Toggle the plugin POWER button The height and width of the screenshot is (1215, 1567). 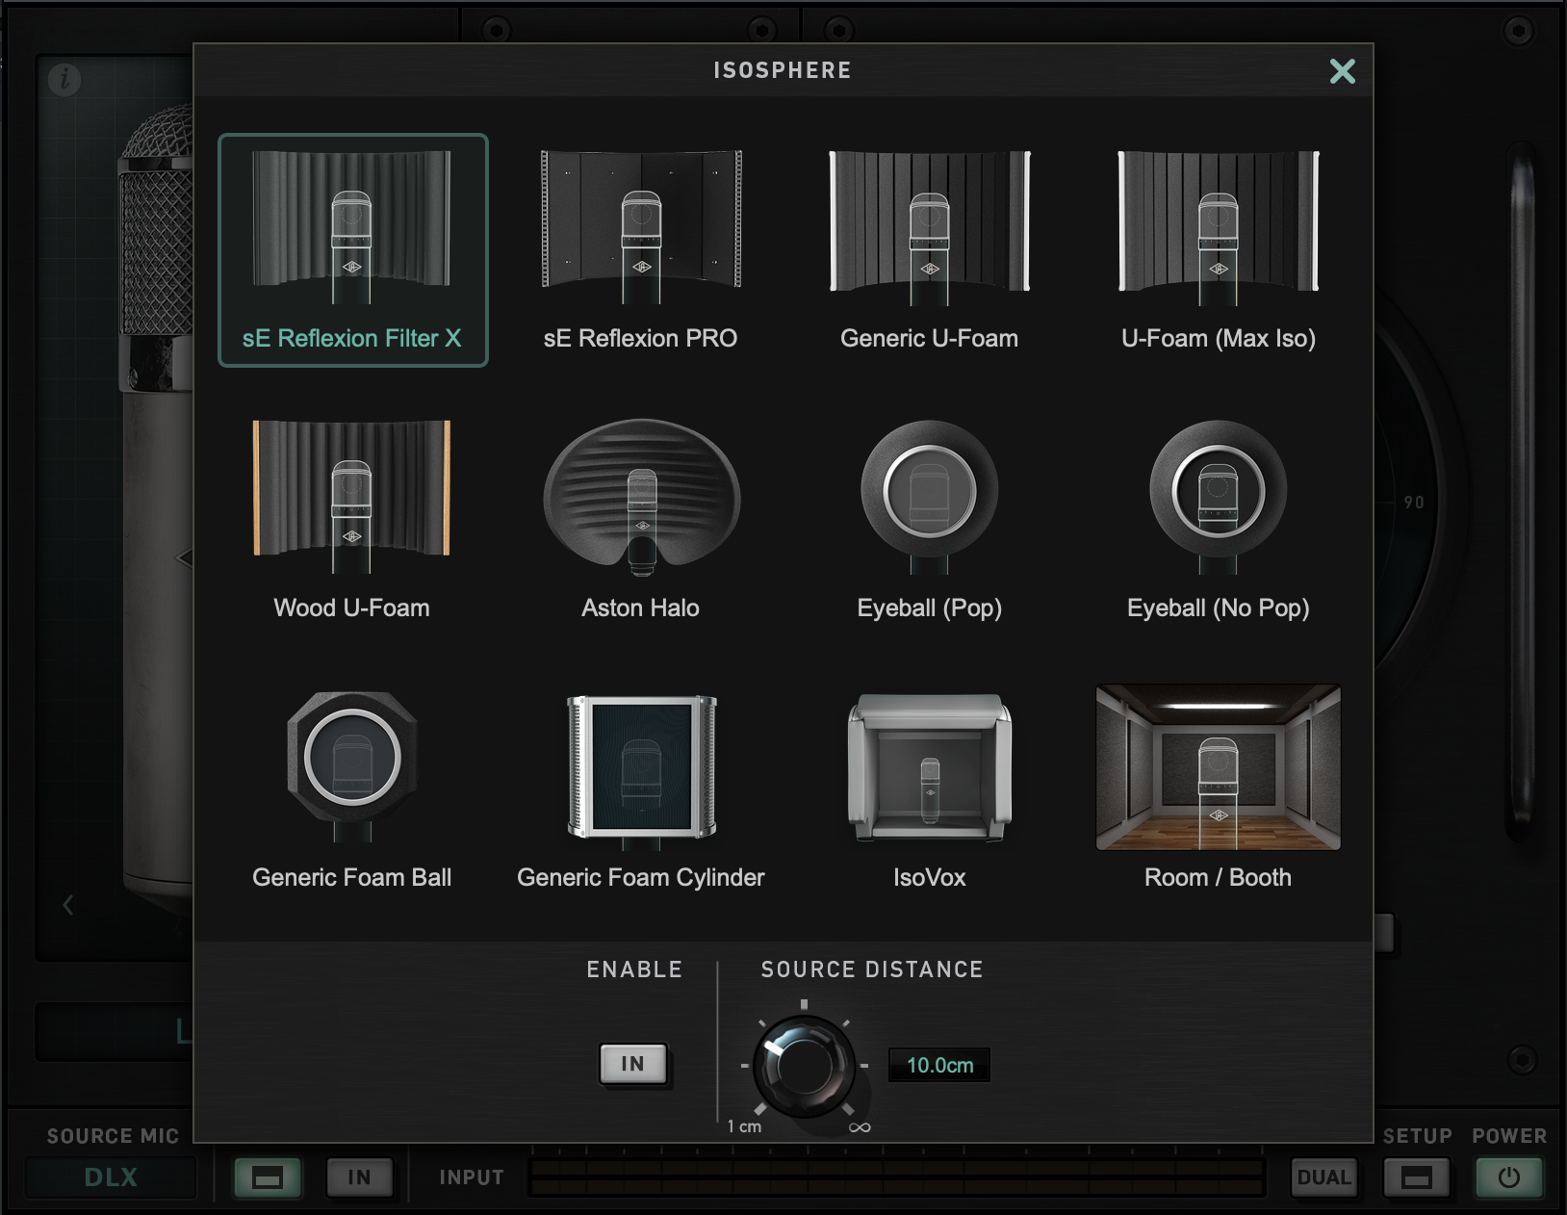pos(1509,1177)
